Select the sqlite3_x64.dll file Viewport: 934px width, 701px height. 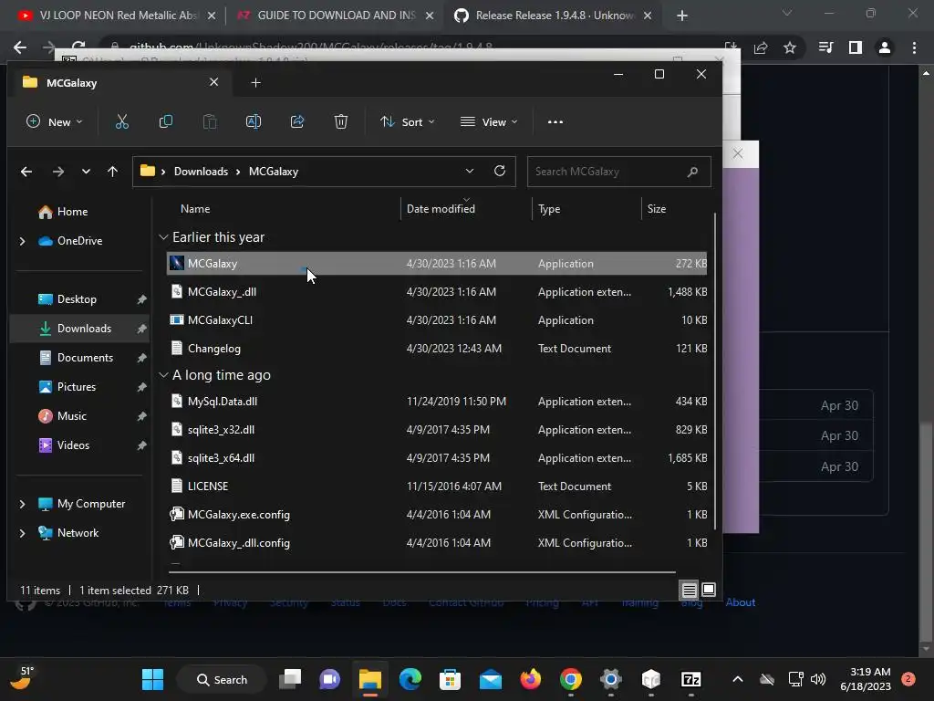point(437,458)
